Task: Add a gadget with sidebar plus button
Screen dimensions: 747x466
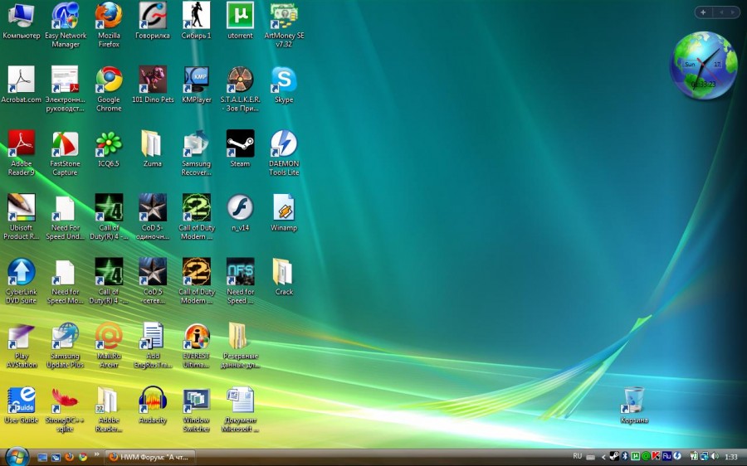Action: (703, 12)
